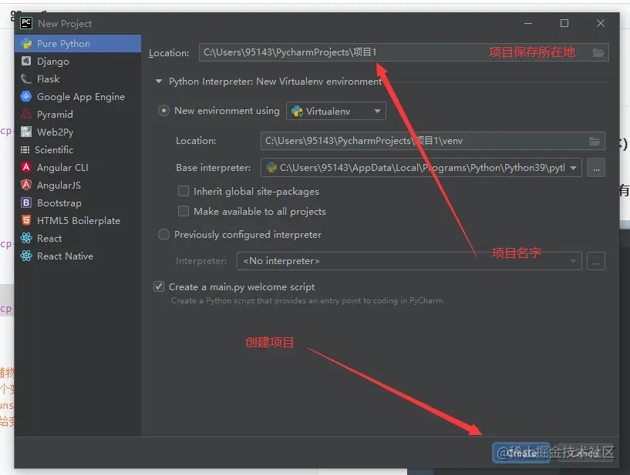The width and height of the screenshot is (630, 475).
Task: Click the Bootstrap label
Action: tap(59, 203)
